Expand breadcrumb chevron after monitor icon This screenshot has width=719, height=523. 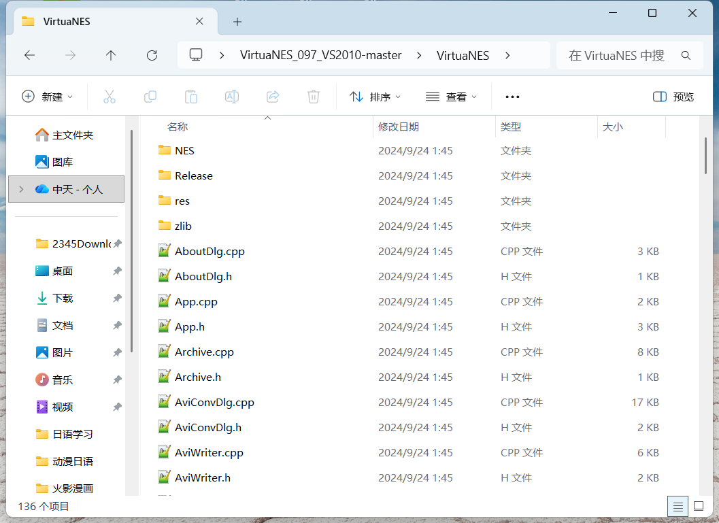tap(222, 56)
